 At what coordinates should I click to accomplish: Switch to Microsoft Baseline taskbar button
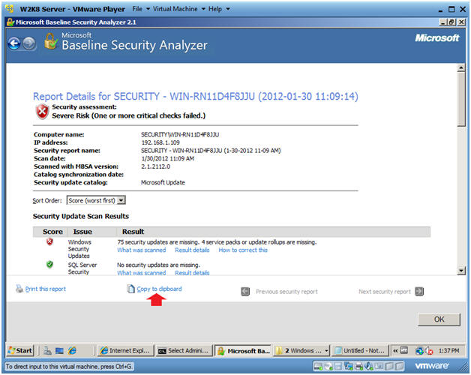(243, 351)
